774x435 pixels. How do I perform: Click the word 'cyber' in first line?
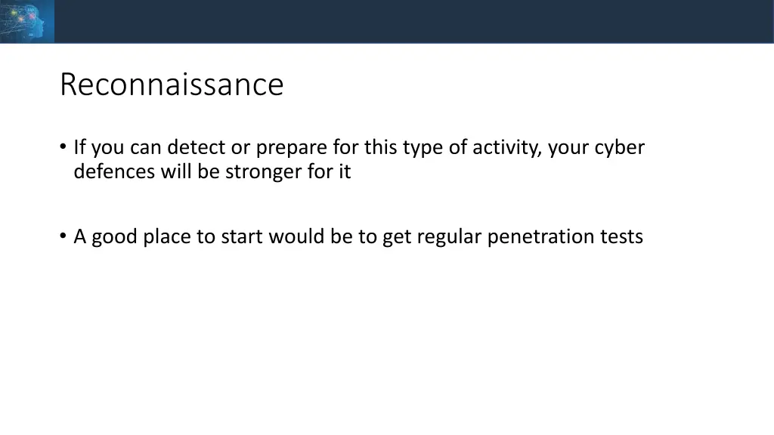(620, 148)
